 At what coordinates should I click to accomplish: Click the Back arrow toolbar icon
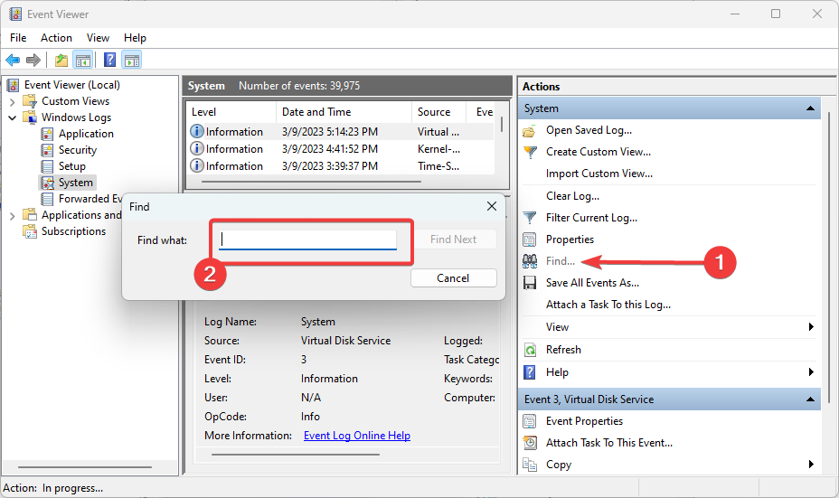tap(13, 60)
